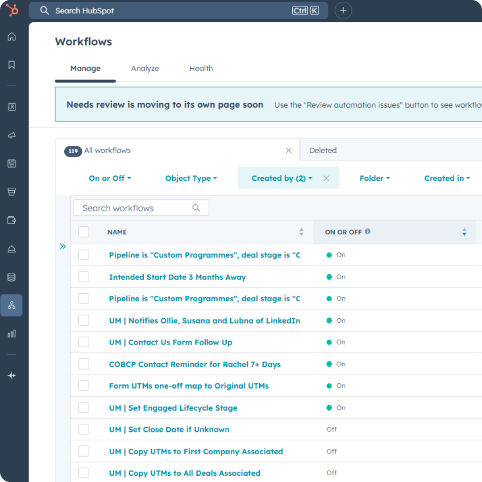Clear the Created by (2) filter
482x482 pixels.
coord(326,178)
